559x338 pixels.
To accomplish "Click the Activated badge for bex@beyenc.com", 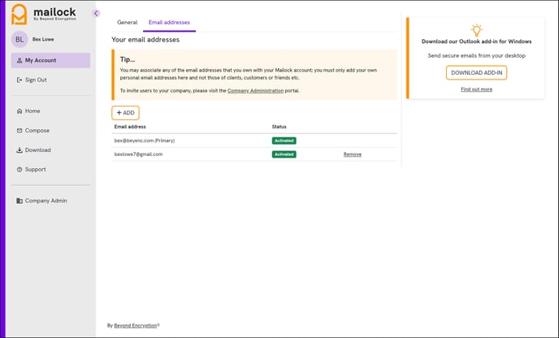I will click(x=284, y=141).
